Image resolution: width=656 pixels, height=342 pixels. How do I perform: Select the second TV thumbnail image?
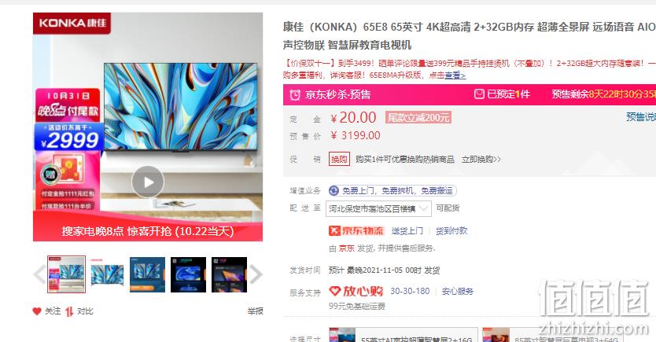107,274
